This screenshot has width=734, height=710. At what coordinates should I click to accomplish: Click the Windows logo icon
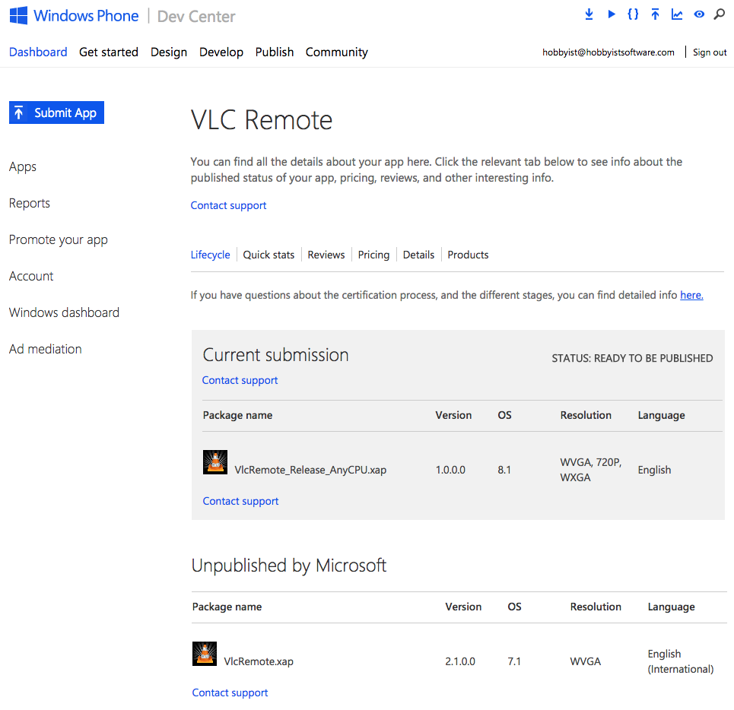click(x=18, y=15)
